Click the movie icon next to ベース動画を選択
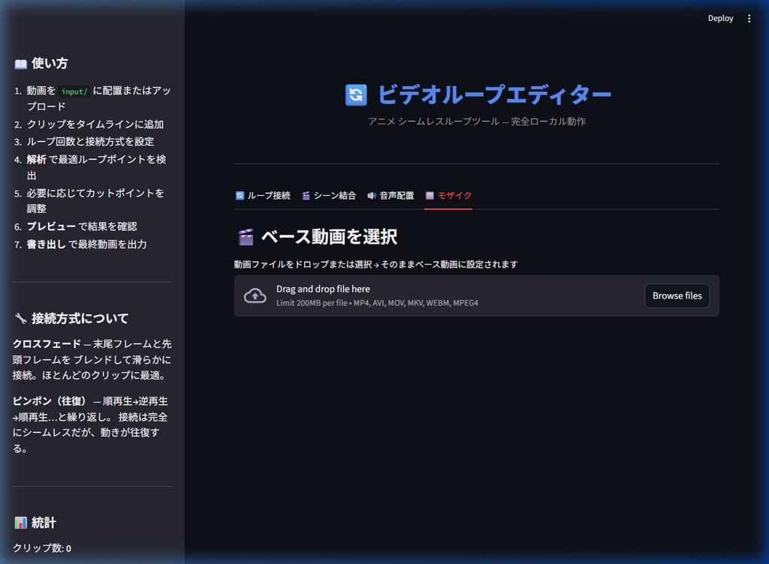Image resolution: width=769 pixels, height=564 pixels. [x=245, y=235]
